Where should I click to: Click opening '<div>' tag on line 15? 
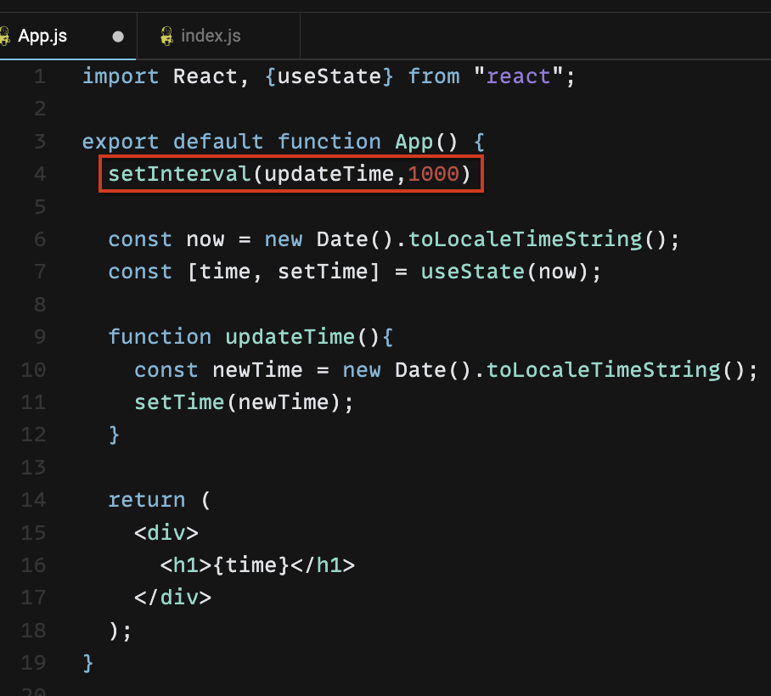[166, 533]
